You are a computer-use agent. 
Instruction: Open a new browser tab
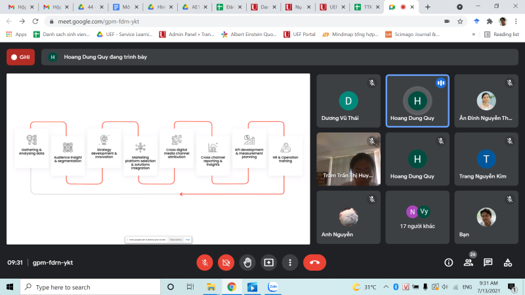(428, 7)
